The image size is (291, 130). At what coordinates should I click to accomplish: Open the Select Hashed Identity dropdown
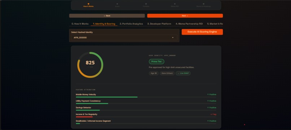124,37
